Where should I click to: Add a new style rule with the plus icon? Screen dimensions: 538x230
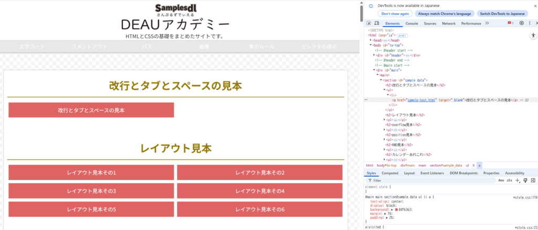[x=518, y=180]
